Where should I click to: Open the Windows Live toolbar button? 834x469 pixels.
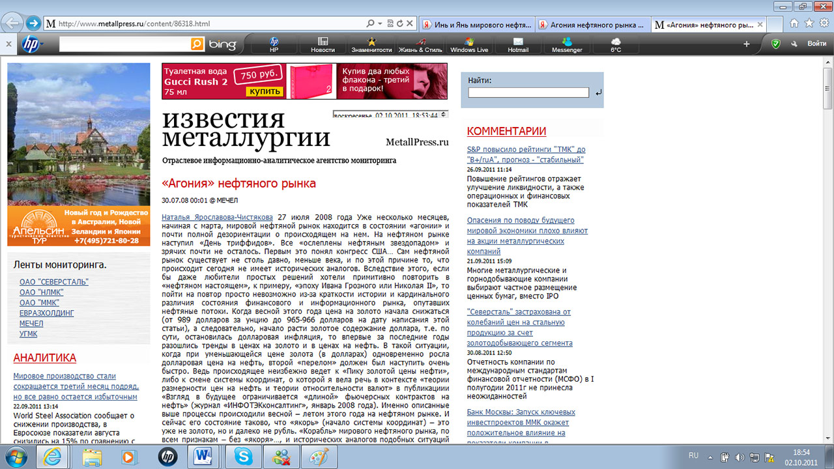(x=469, y=44)
